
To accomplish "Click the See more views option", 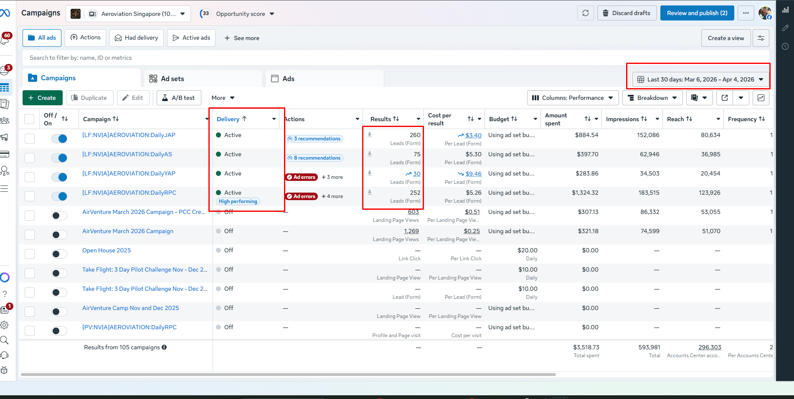I will coord(242,38).
